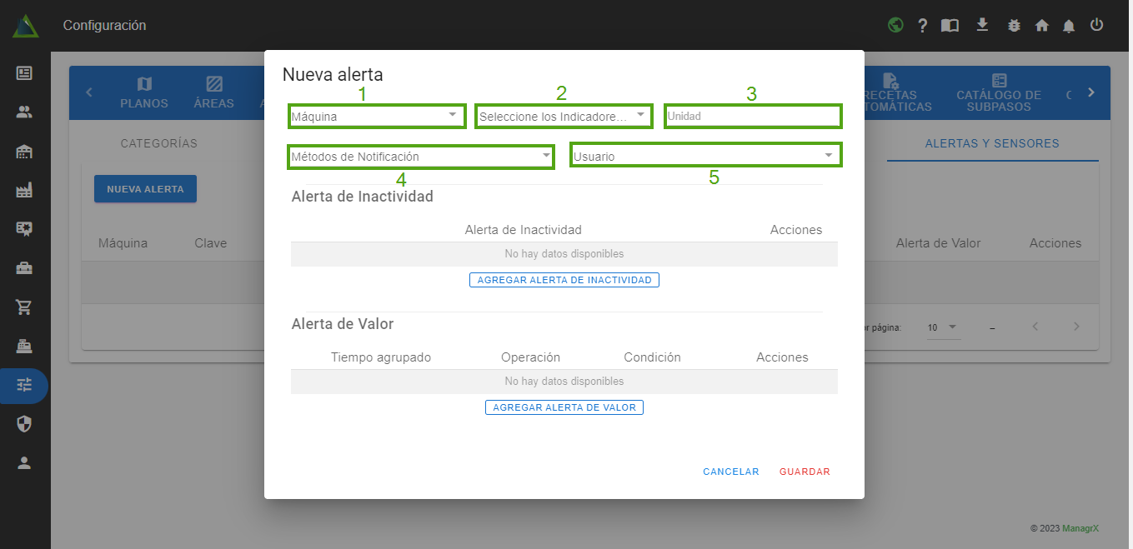The width and height of the screenshot is (1133, 549).
Task: Select the Planos tab
Action: (x=144, y=93)
